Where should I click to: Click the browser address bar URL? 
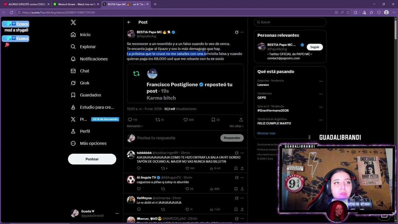(58, 12)
